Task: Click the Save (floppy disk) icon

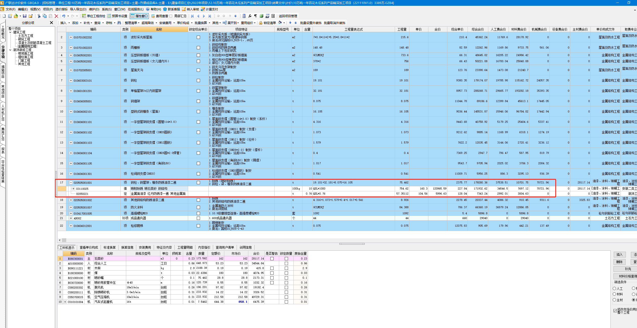Action: click(x=25, y=16)
